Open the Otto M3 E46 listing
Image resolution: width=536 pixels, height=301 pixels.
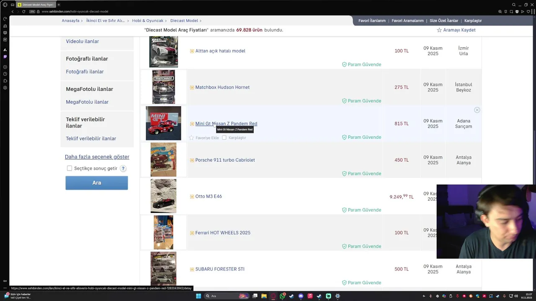pos(209,196)
